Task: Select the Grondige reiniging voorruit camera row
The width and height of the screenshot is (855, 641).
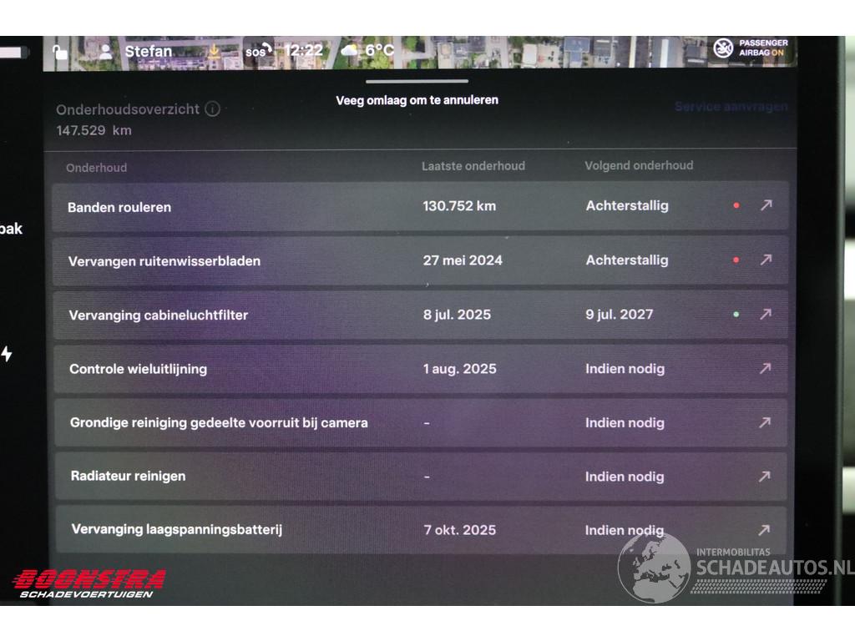Action: click(x=334, y=423)
